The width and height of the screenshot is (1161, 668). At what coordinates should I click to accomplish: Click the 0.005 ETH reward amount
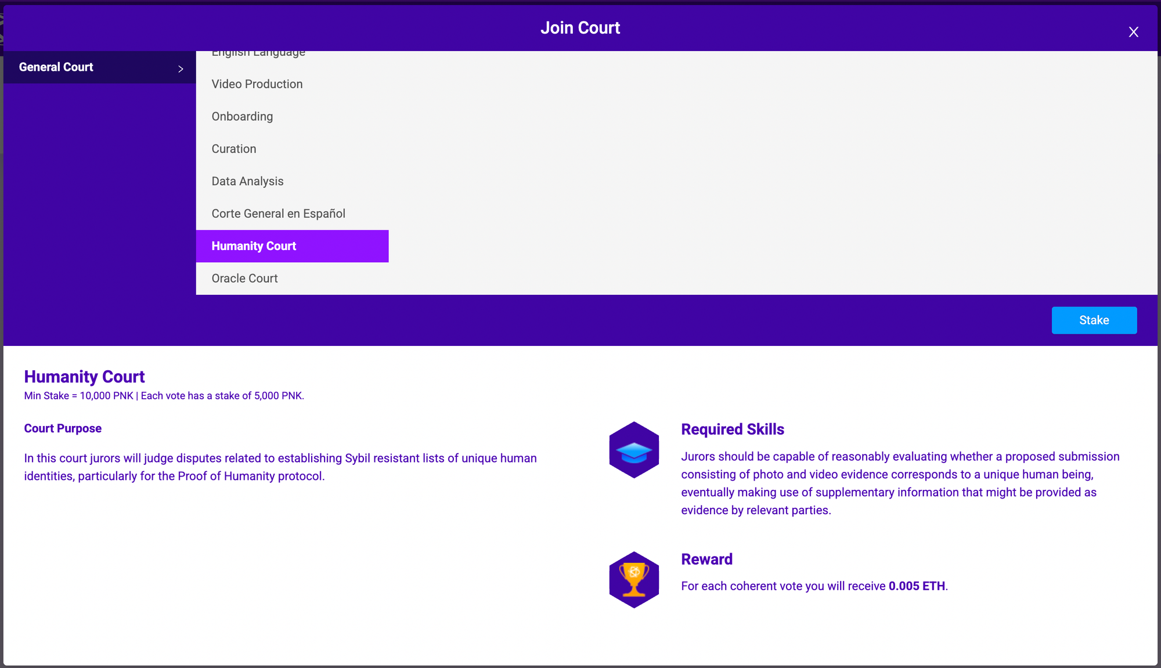coord(917,586)
